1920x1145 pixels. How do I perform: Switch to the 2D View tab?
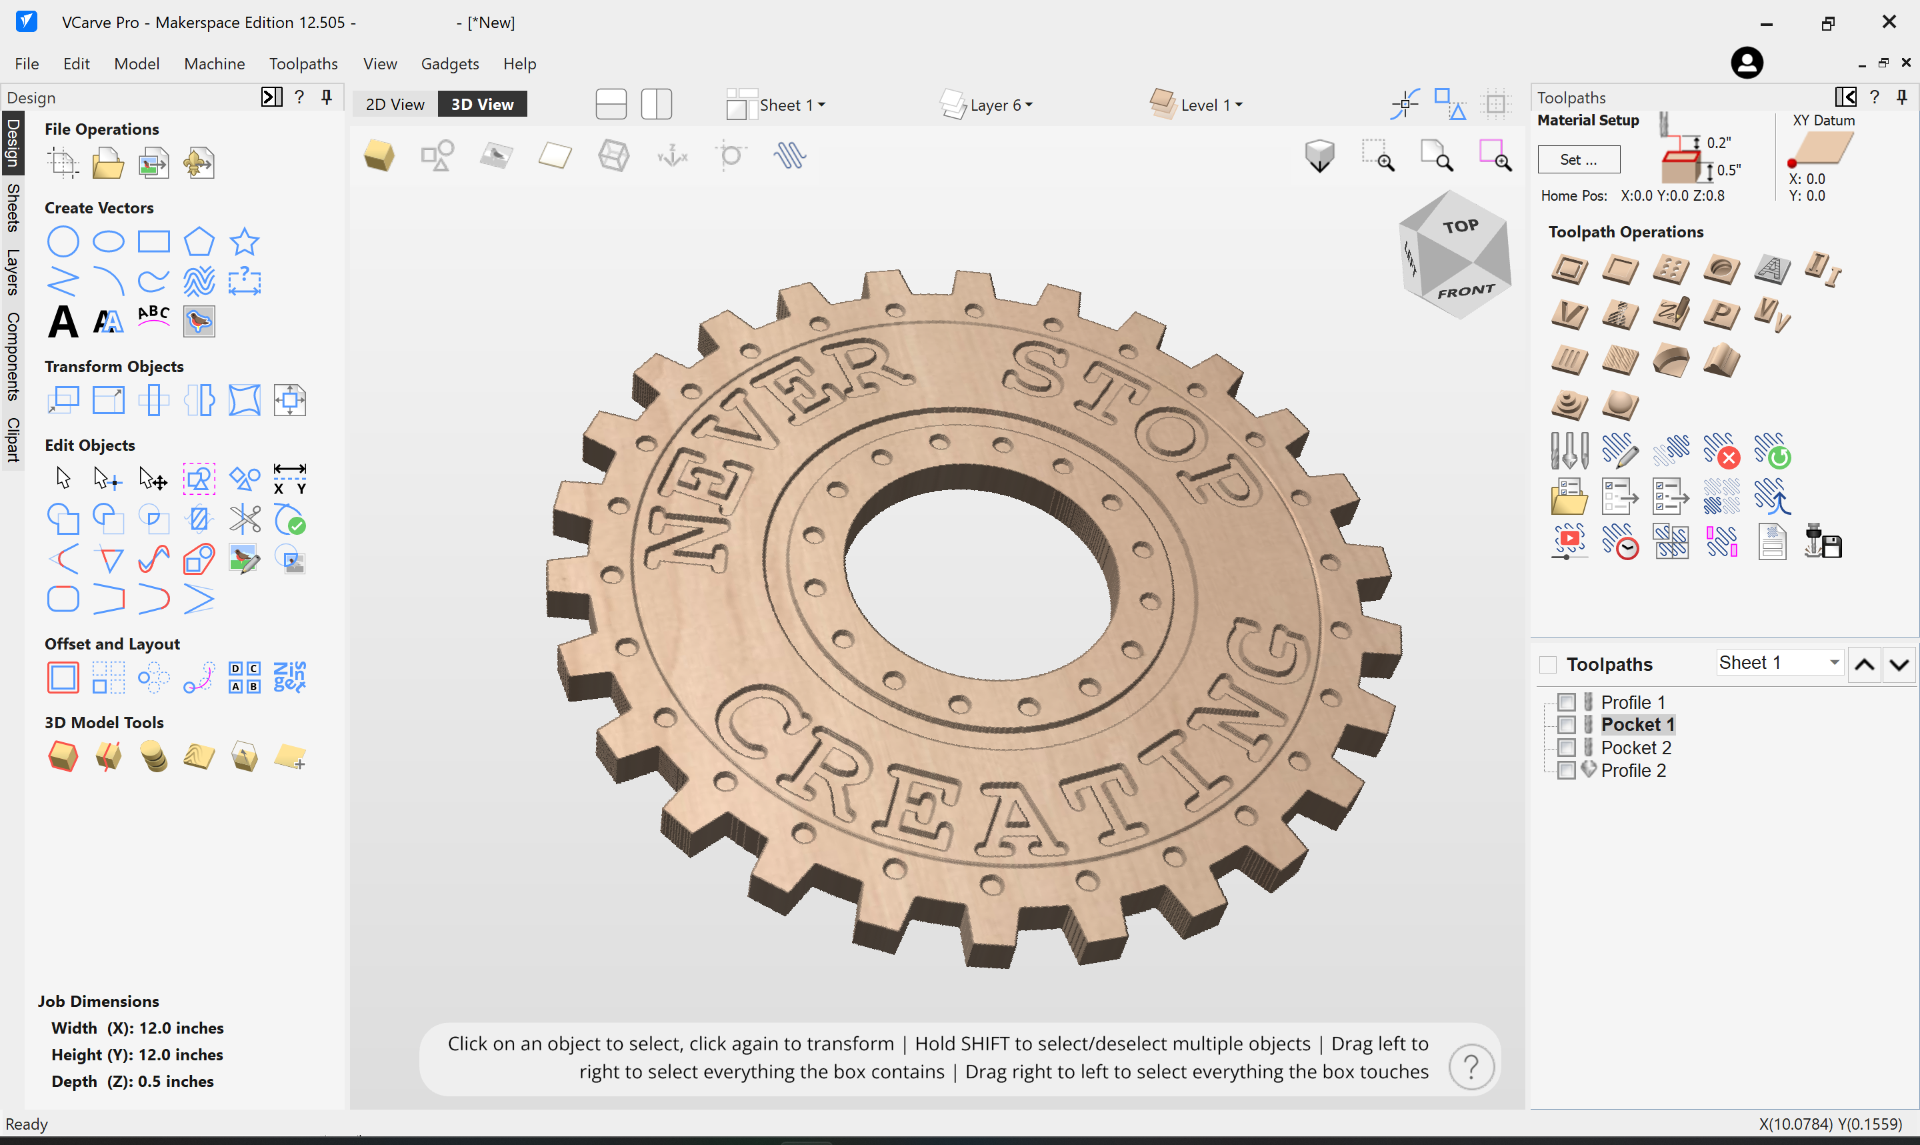pos(394,103)
